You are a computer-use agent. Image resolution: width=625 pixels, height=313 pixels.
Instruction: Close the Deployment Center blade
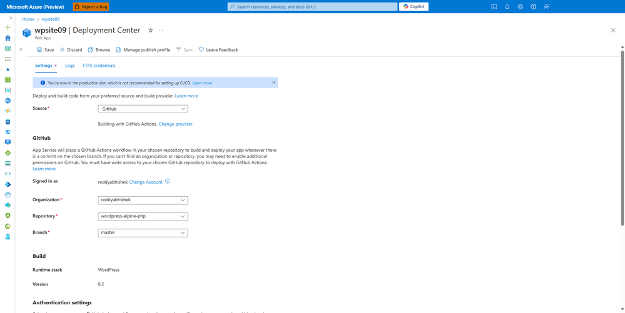(613, 30)
